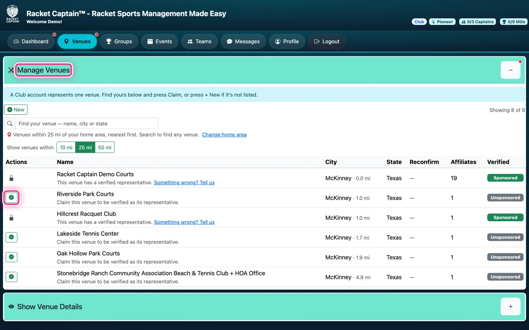Screen dimensions: 529x330
Task: Claim the Stonebridge Ranch Community Association venue
Action: pyautogui.click(x=12, y=277)
